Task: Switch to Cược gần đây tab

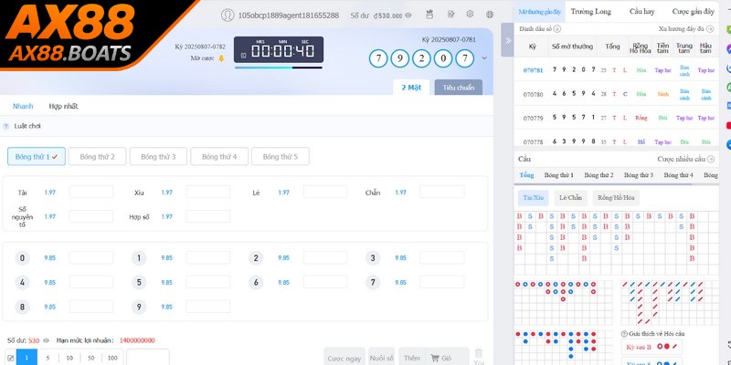Action: pyautogui.click(x=694, y=12)
